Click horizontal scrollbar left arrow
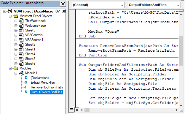The width and height of the screenshot is (185, 114). click(82, 110)
